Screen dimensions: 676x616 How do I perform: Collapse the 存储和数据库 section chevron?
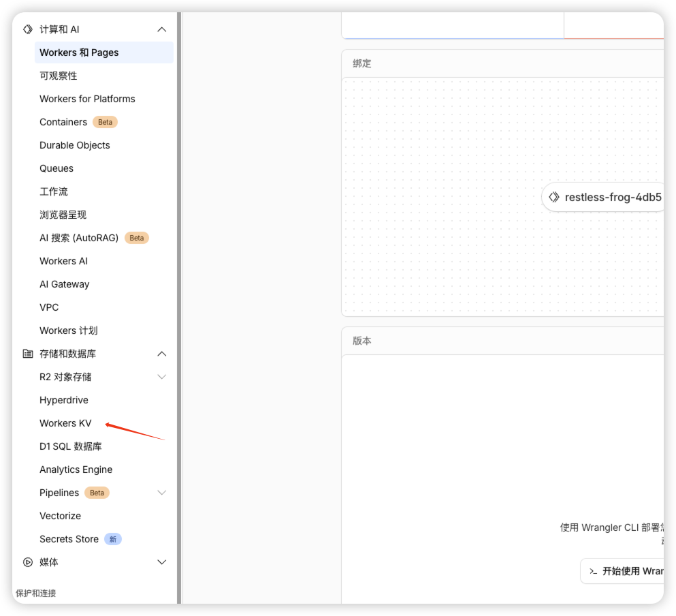tap(161, 354)
